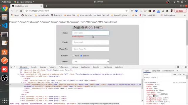Screen dimensions: 188x105
Task: Select the Female radio button
Action: pos(81,56)
